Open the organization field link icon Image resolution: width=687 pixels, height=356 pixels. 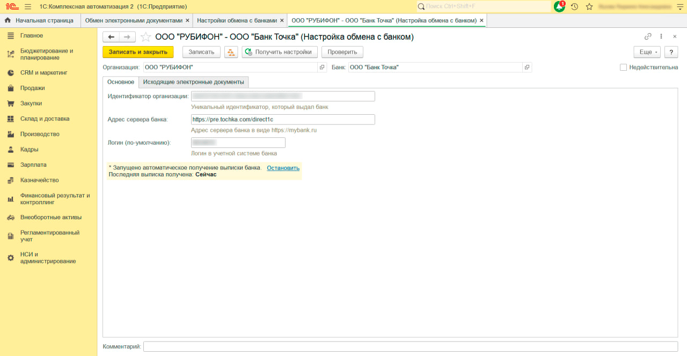pyautogui.click(x=322, y=68)
